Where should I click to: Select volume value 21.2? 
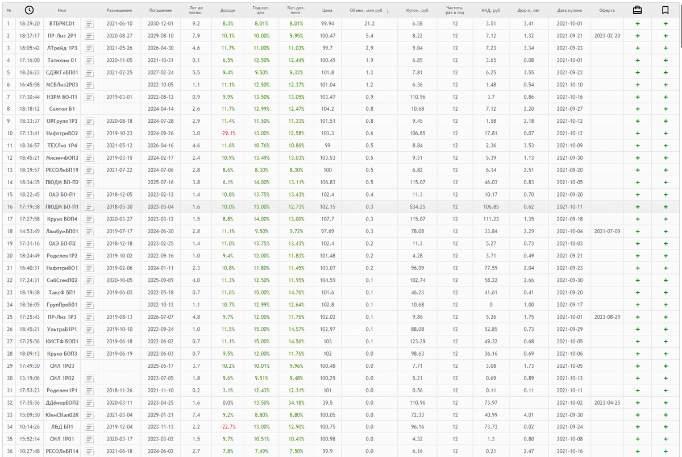pyautogui.click(x=369, y=24)
